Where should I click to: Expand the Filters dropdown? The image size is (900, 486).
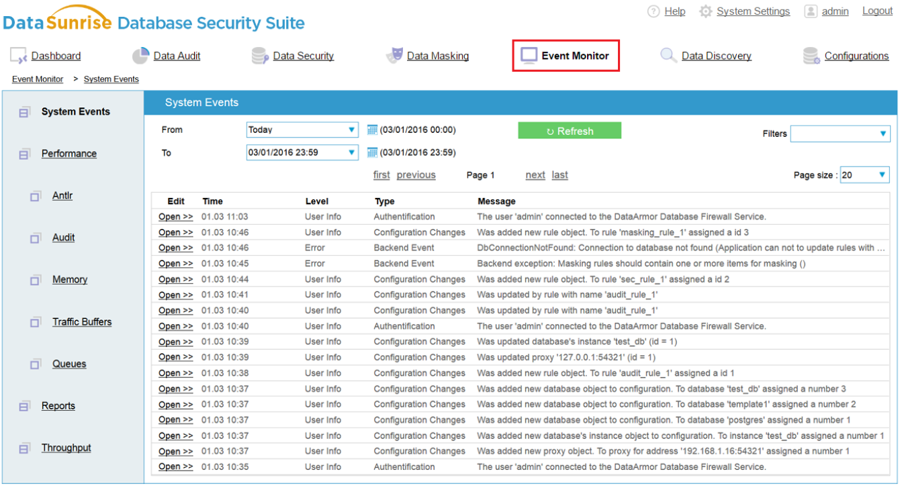click(840, 134)
